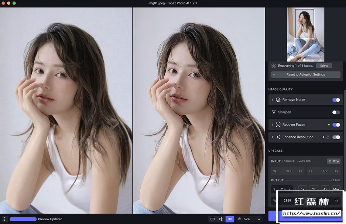Click Reset to Autopilot Settings
The width and height of the screenshot is (346, 224).
click(x=306, y=74)
